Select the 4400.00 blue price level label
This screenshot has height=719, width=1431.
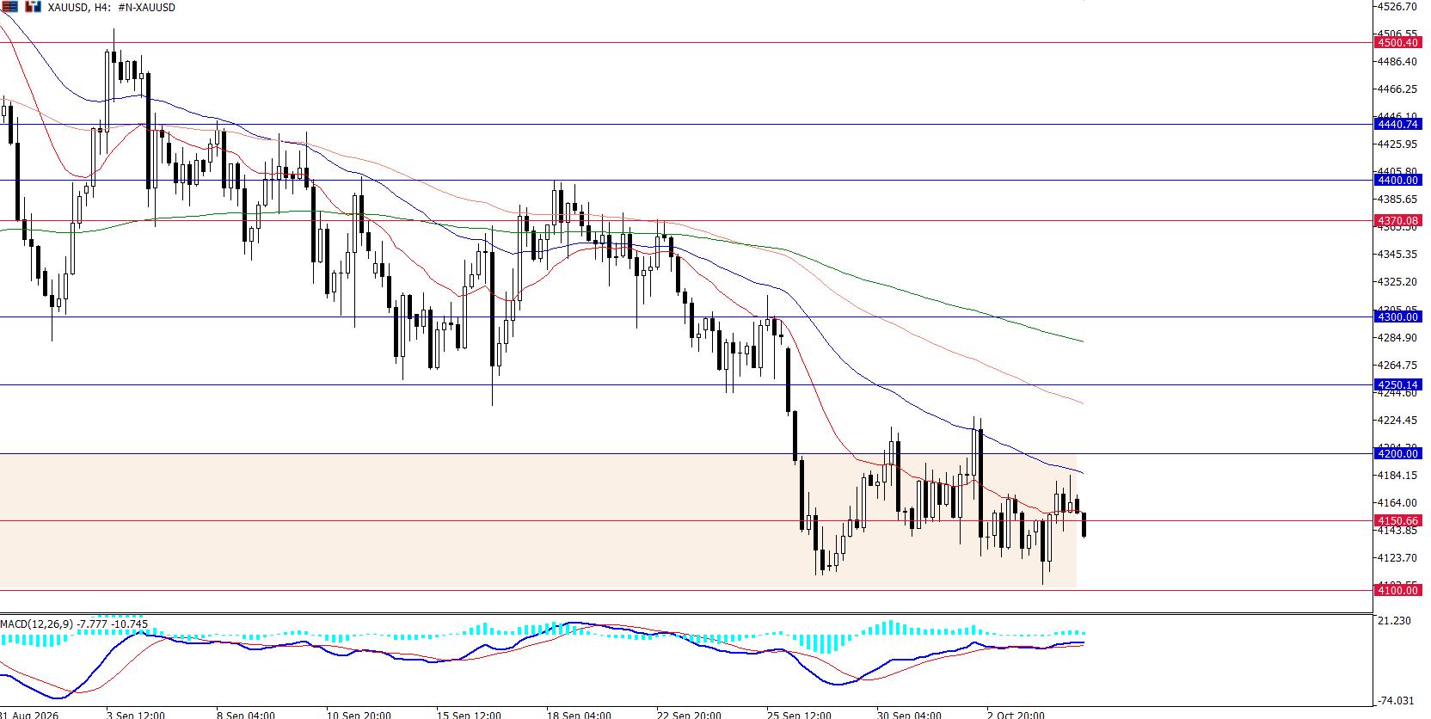point(1397,180)
